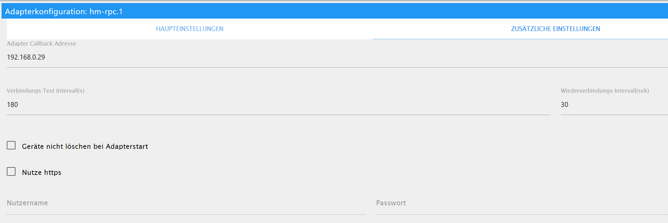Click the underline of the Nutzername field
The height and width of the screenshot is (223, 668).
tap(186, 214)
